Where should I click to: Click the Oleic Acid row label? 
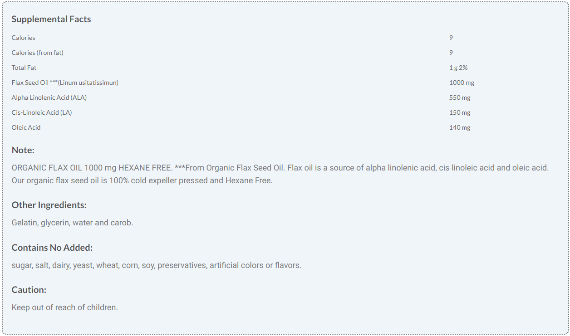coord(26,127)
